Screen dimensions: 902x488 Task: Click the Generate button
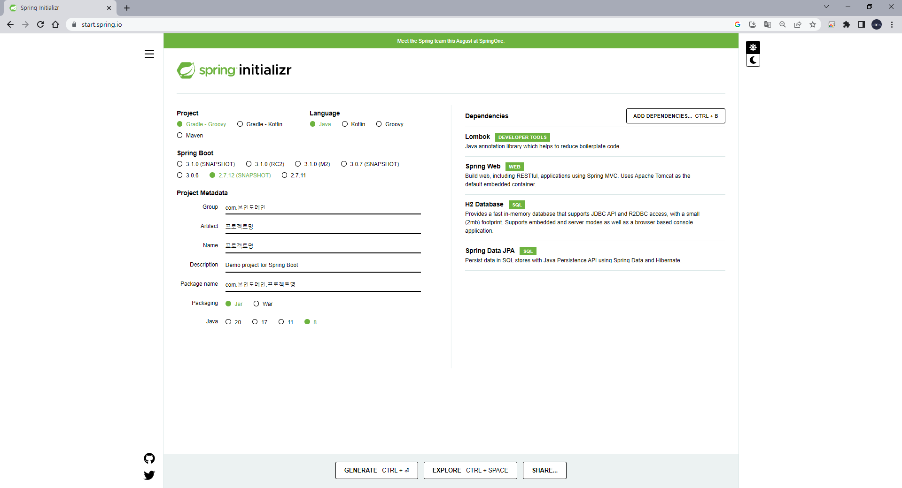[376, 470]
